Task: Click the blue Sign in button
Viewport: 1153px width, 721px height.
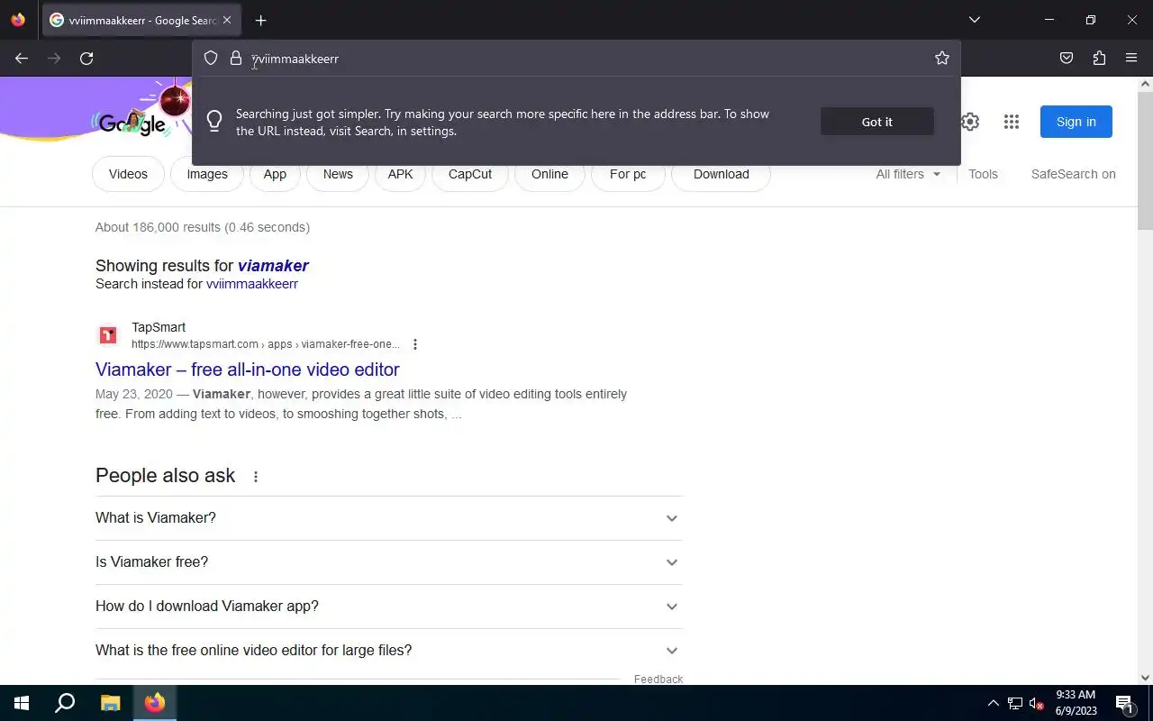Action: point(1076,122)
